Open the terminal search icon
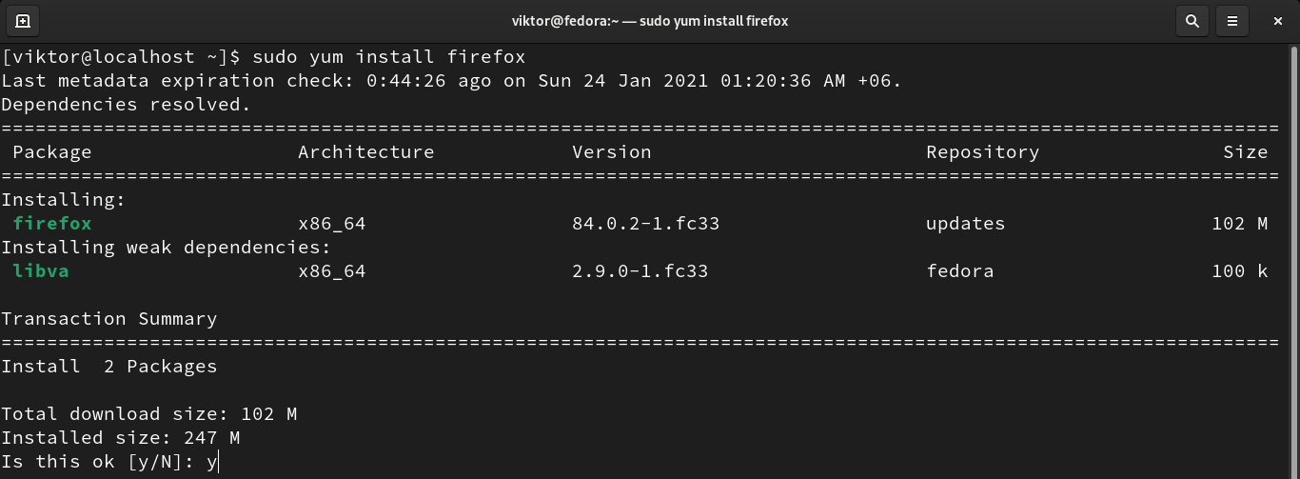Image resolution: width=1300 pixels, height=479 pixels. click(1191, 20)
